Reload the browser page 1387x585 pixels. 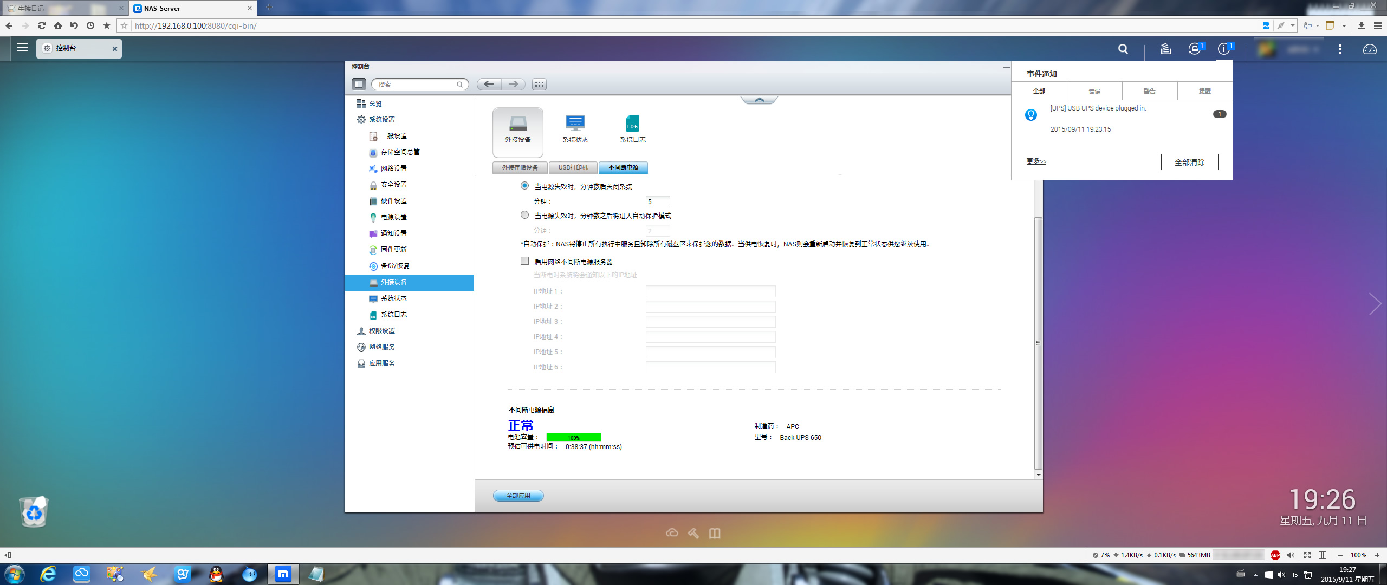click(42, 25)
